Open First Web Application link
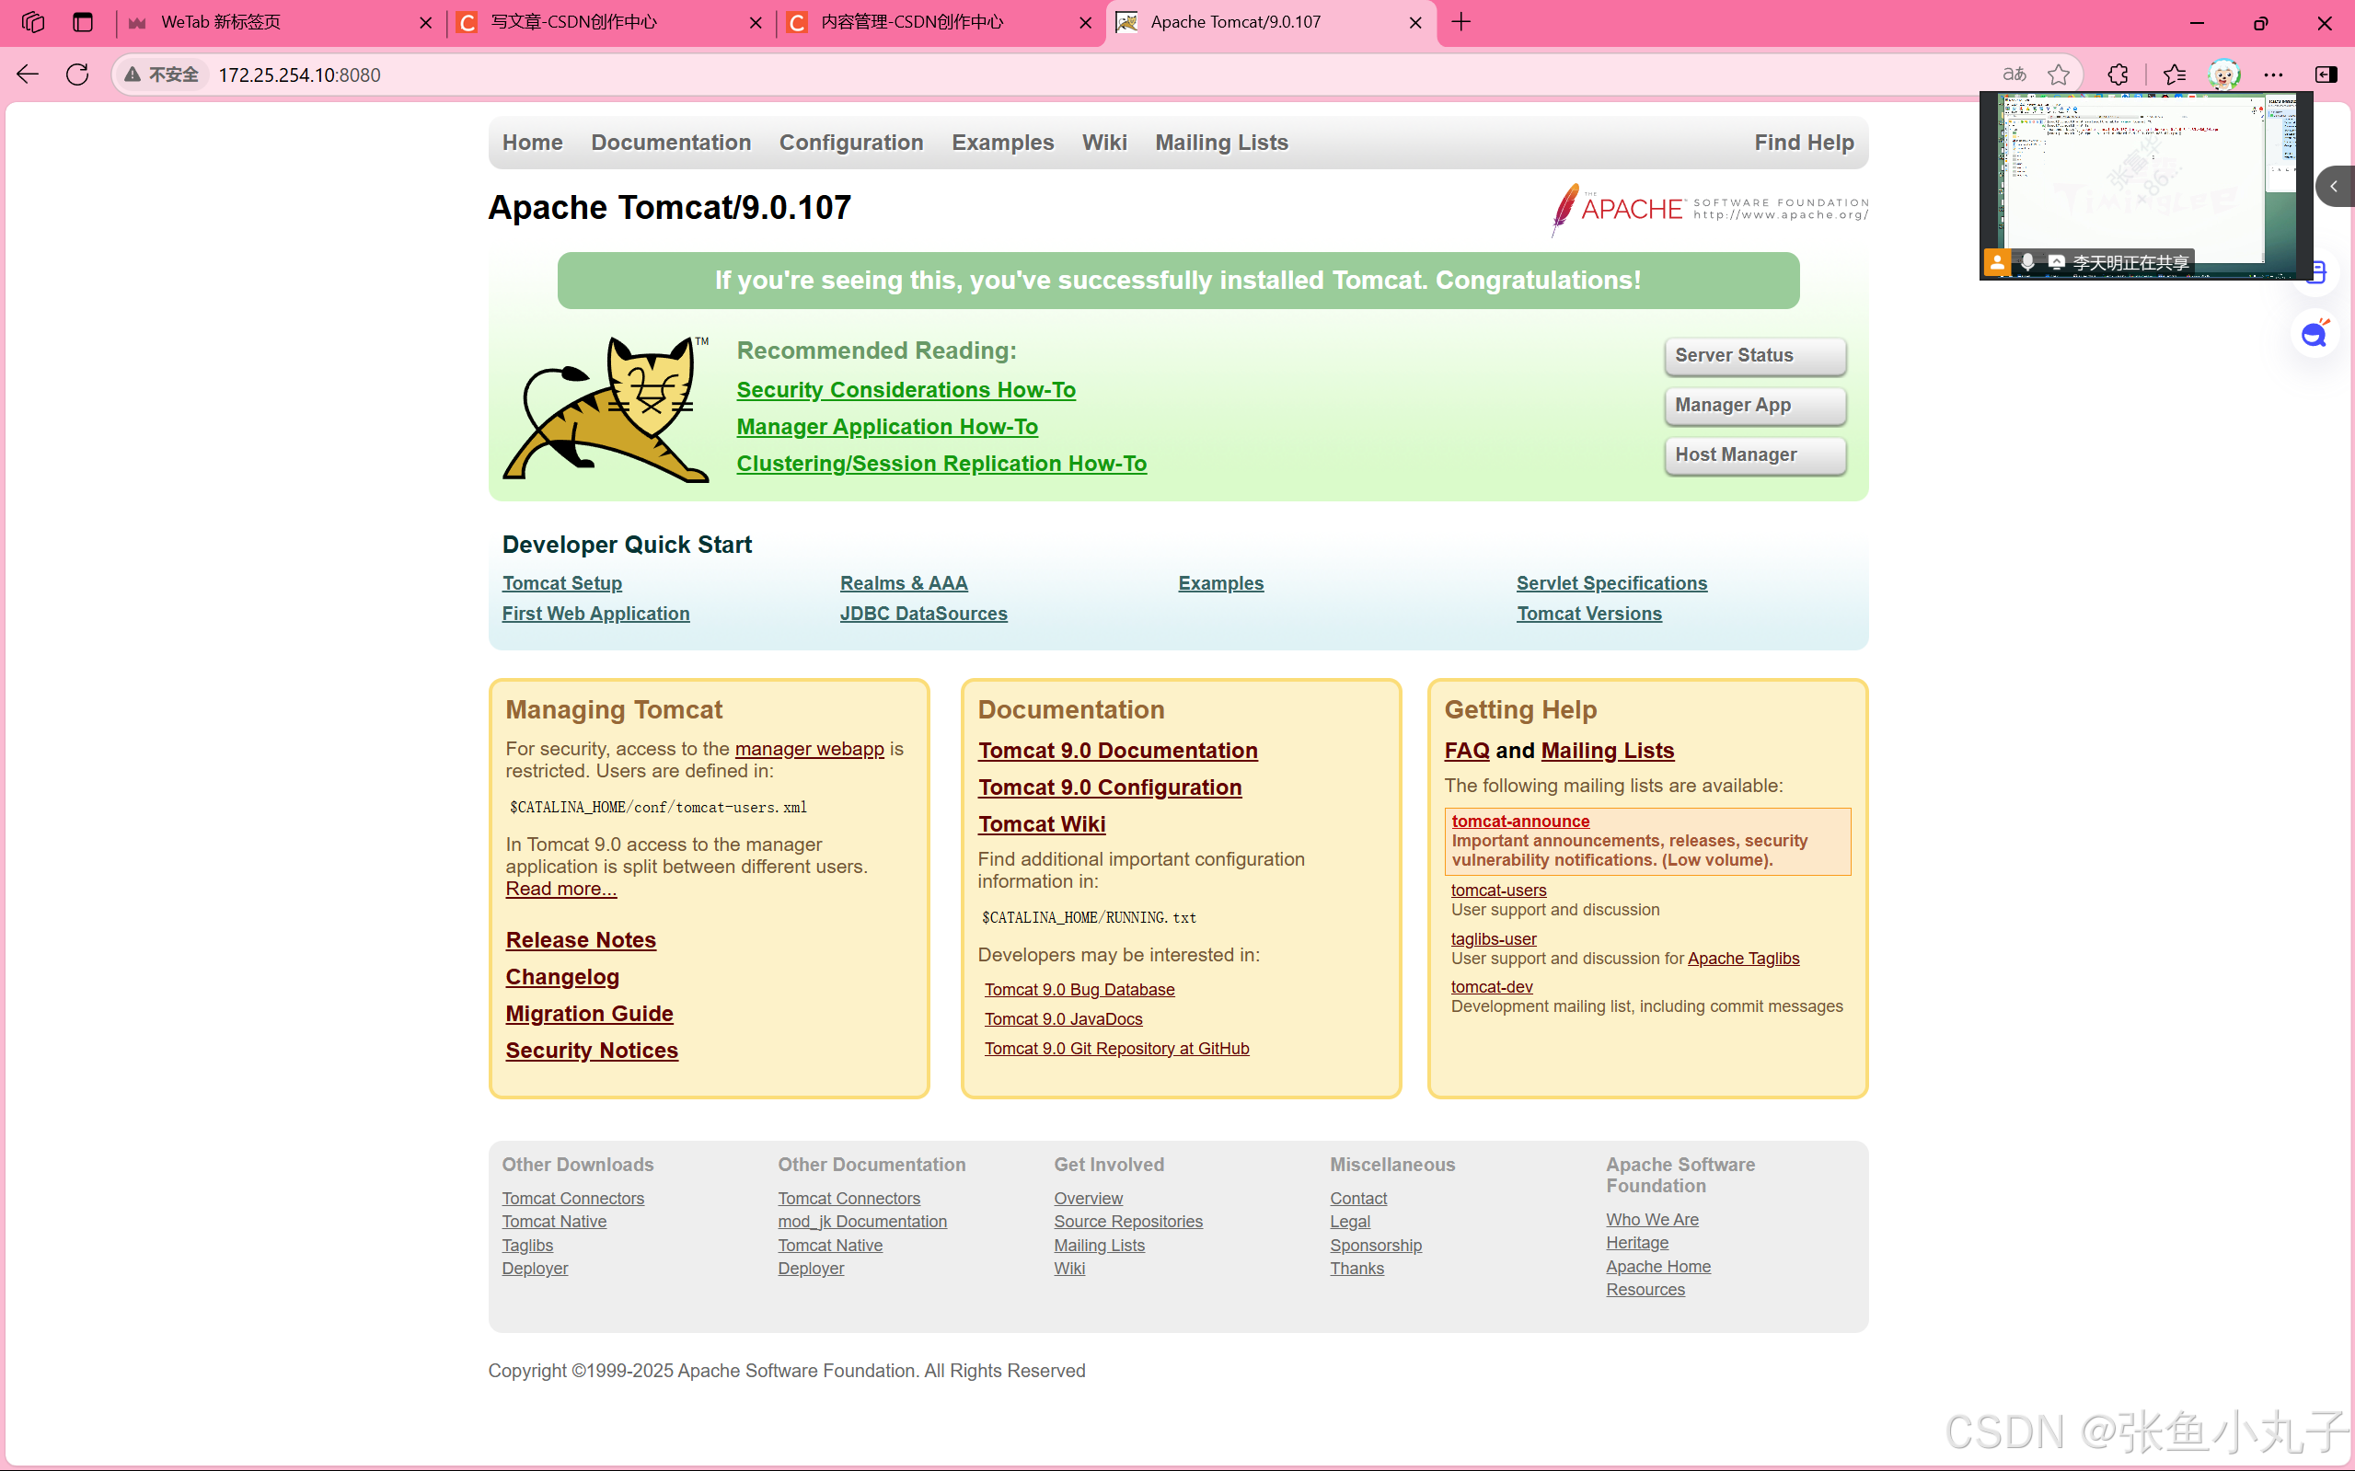This screenshot has height=1471, width=2355. click(x=595, y=614)
